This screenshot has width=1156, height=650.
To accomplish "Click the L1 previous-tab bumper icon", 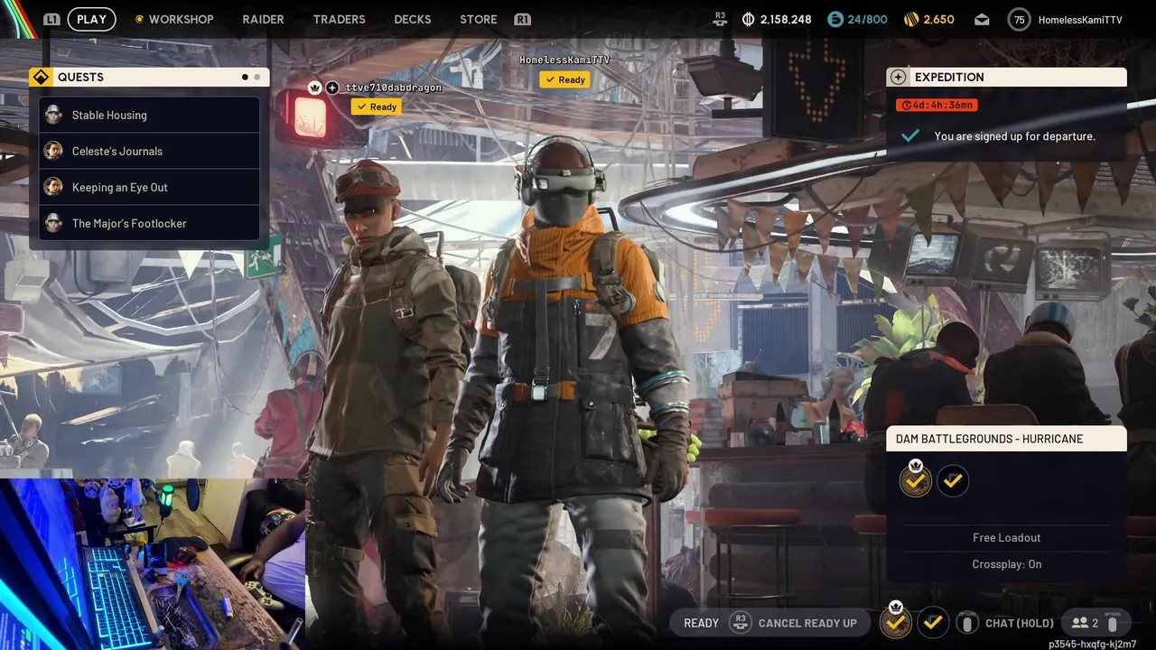I will 51,19.
